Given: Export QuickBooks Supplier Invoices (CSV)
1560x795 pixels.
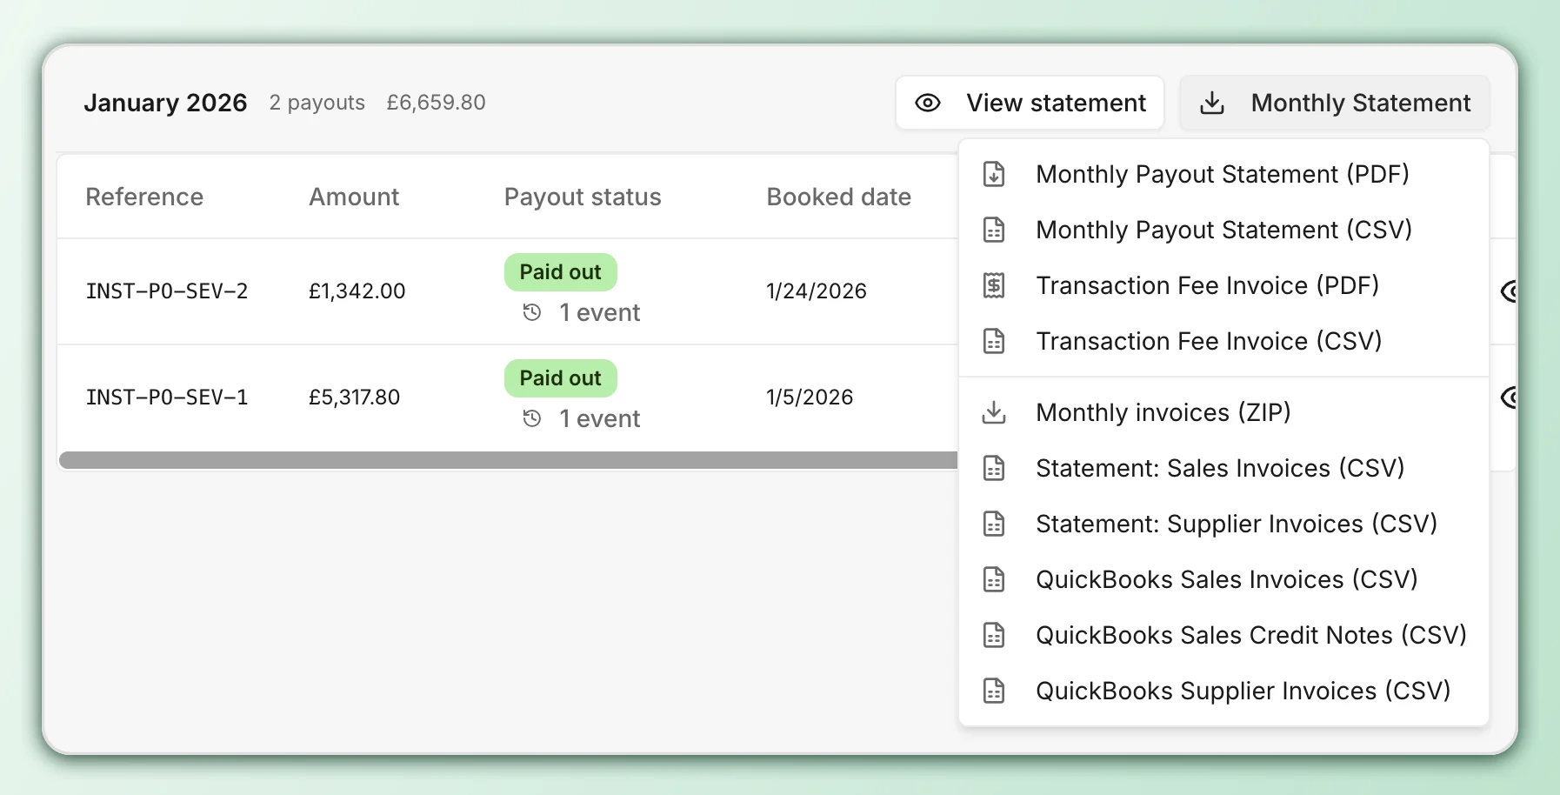Looking at the screenshot, I should pos(1223,691).
